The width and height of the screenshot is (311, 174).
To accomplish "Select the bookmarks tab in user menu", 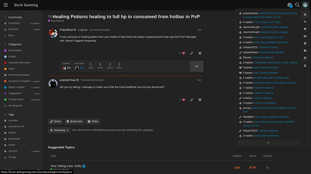I will [305, 44].
